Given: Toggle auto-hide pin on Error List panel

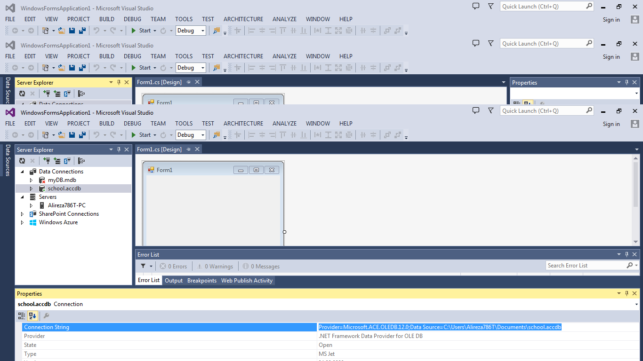Looking at the screenshot, I should click(627, 254).
